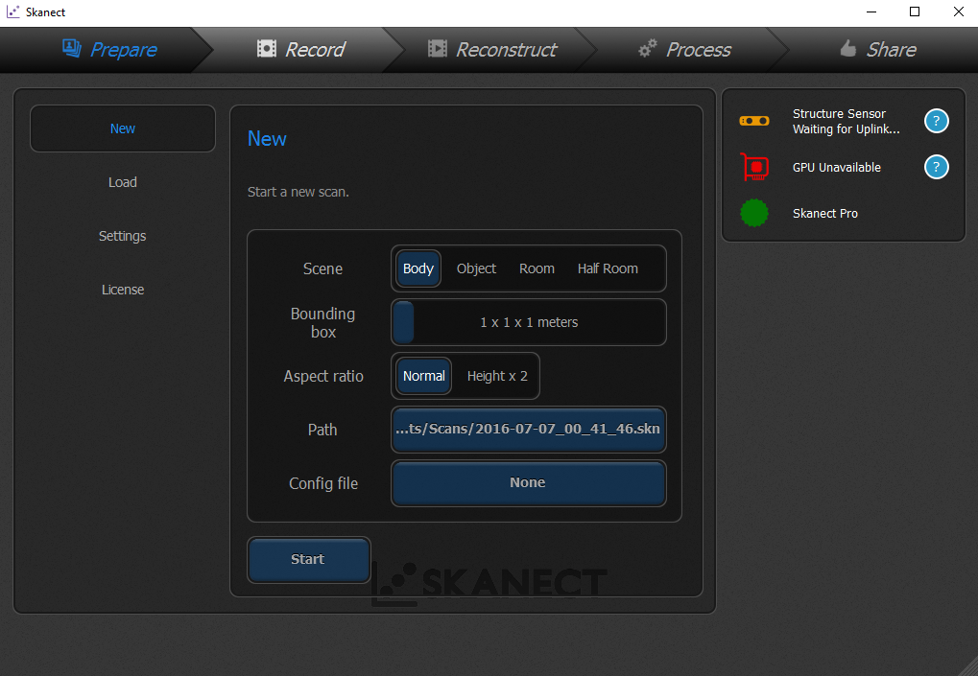Click the Scene label

[322, 268]
